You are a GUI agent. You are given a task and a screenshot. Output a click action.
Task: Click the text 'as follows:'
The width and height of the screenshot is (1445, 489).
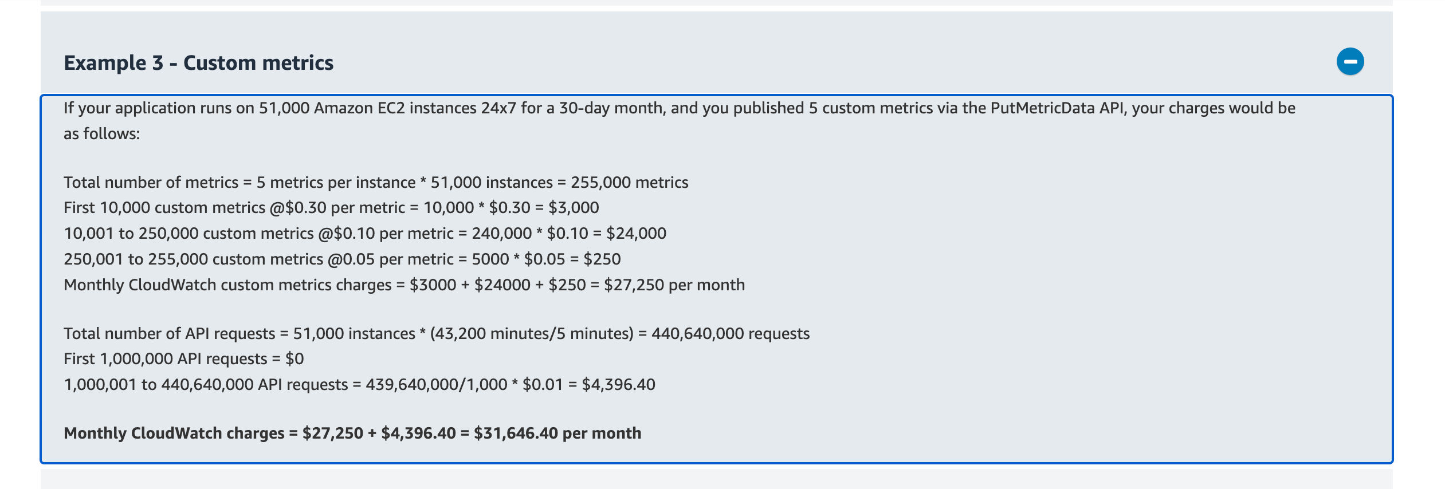(101, 134)
